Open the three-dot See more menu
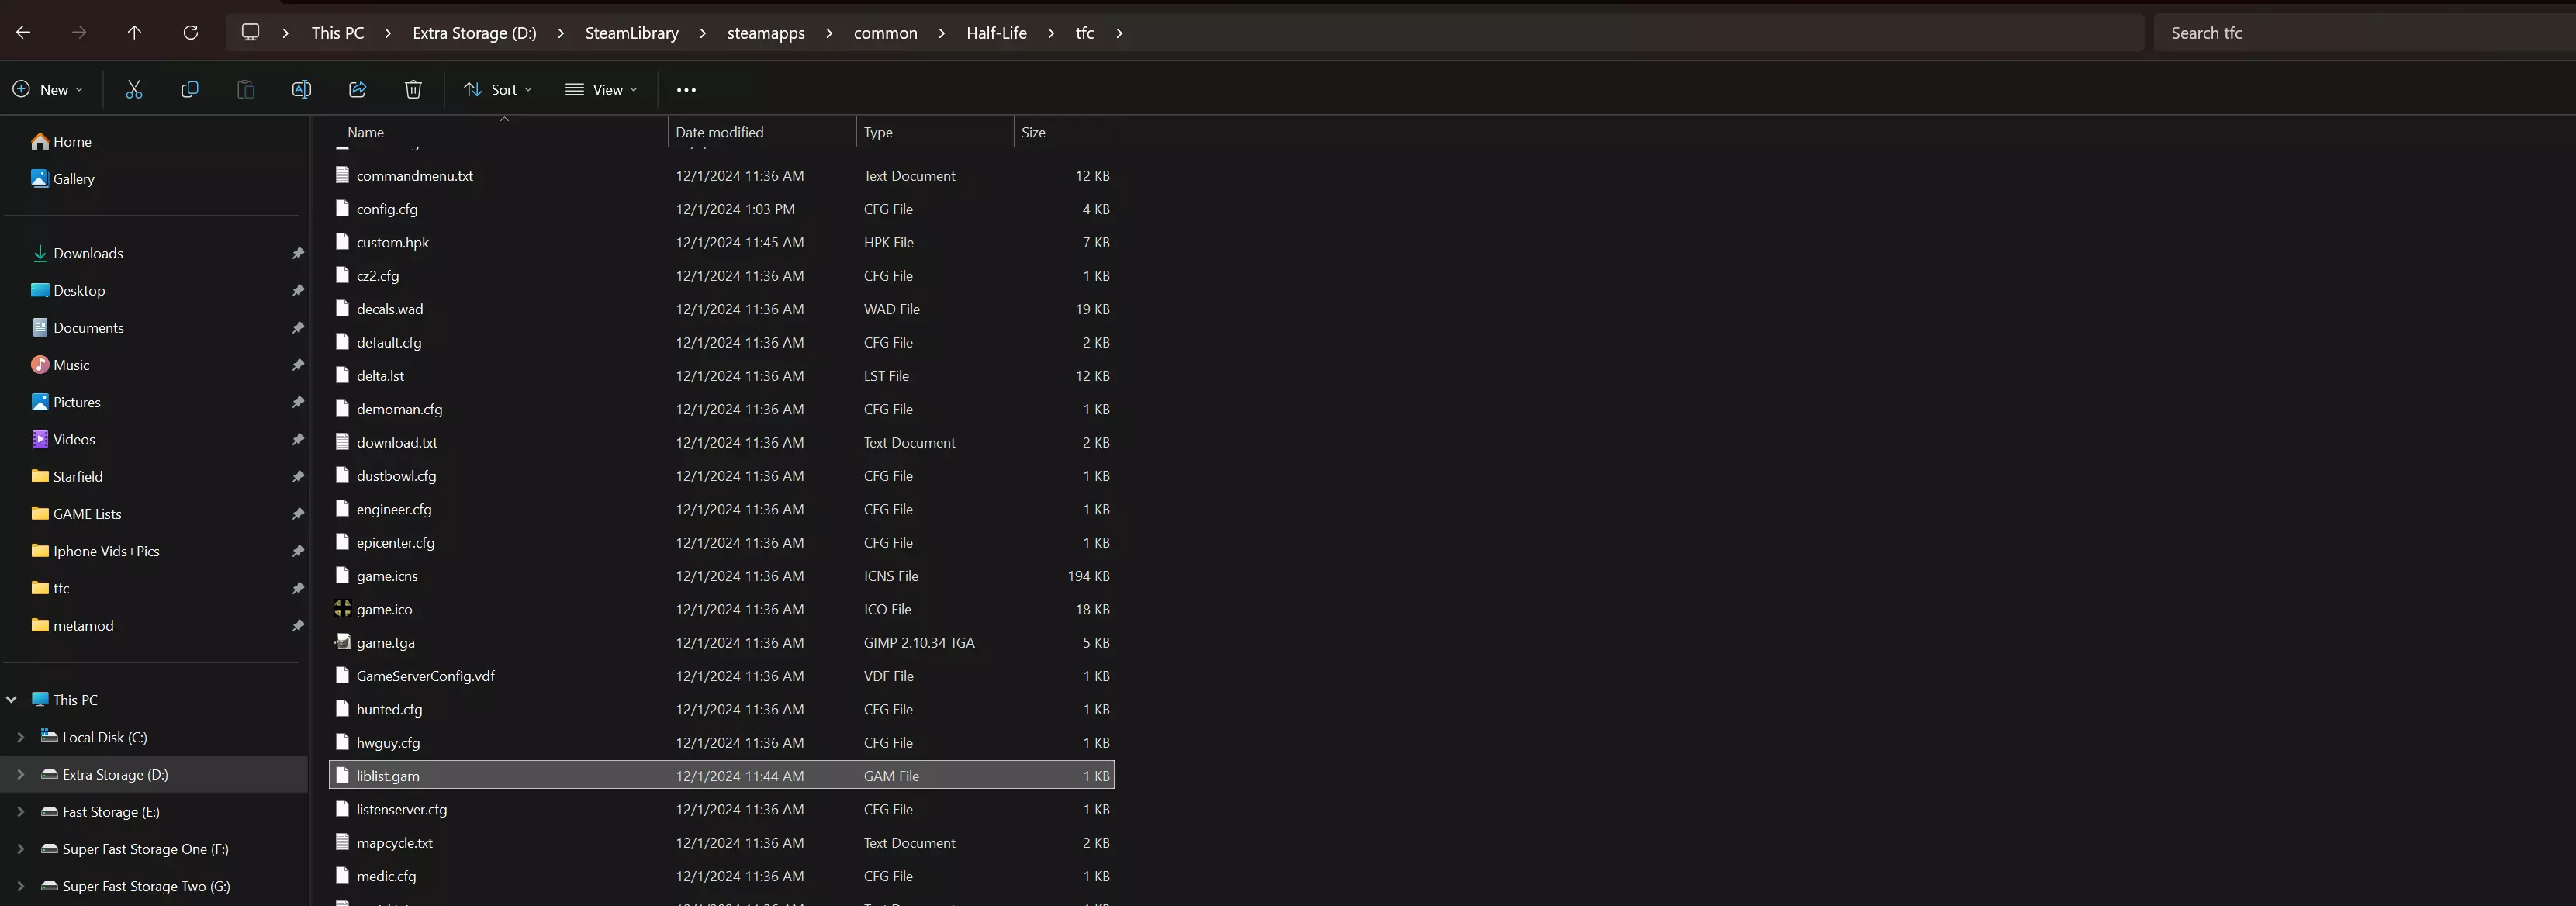The width and height of the screenshot is (2576, 906). point(686,90)
